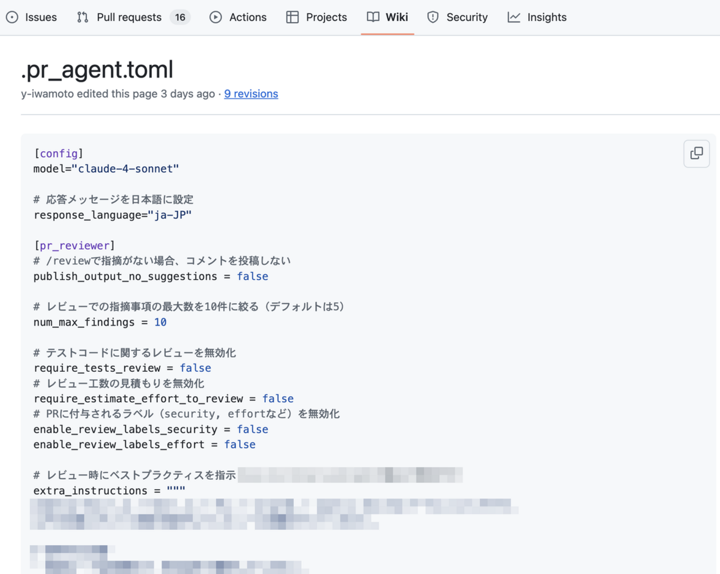Open the 9 revisions link
This screenshot has width=720, height=574.
point(251,94)
